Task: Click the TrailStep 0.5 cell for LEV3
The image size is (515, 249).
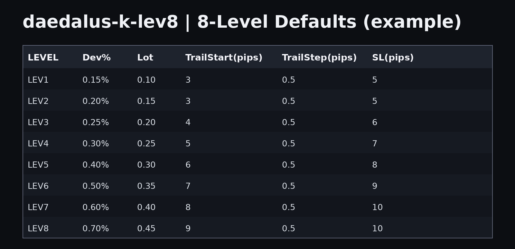Action: pyautogui.click(x=288, y=123)
